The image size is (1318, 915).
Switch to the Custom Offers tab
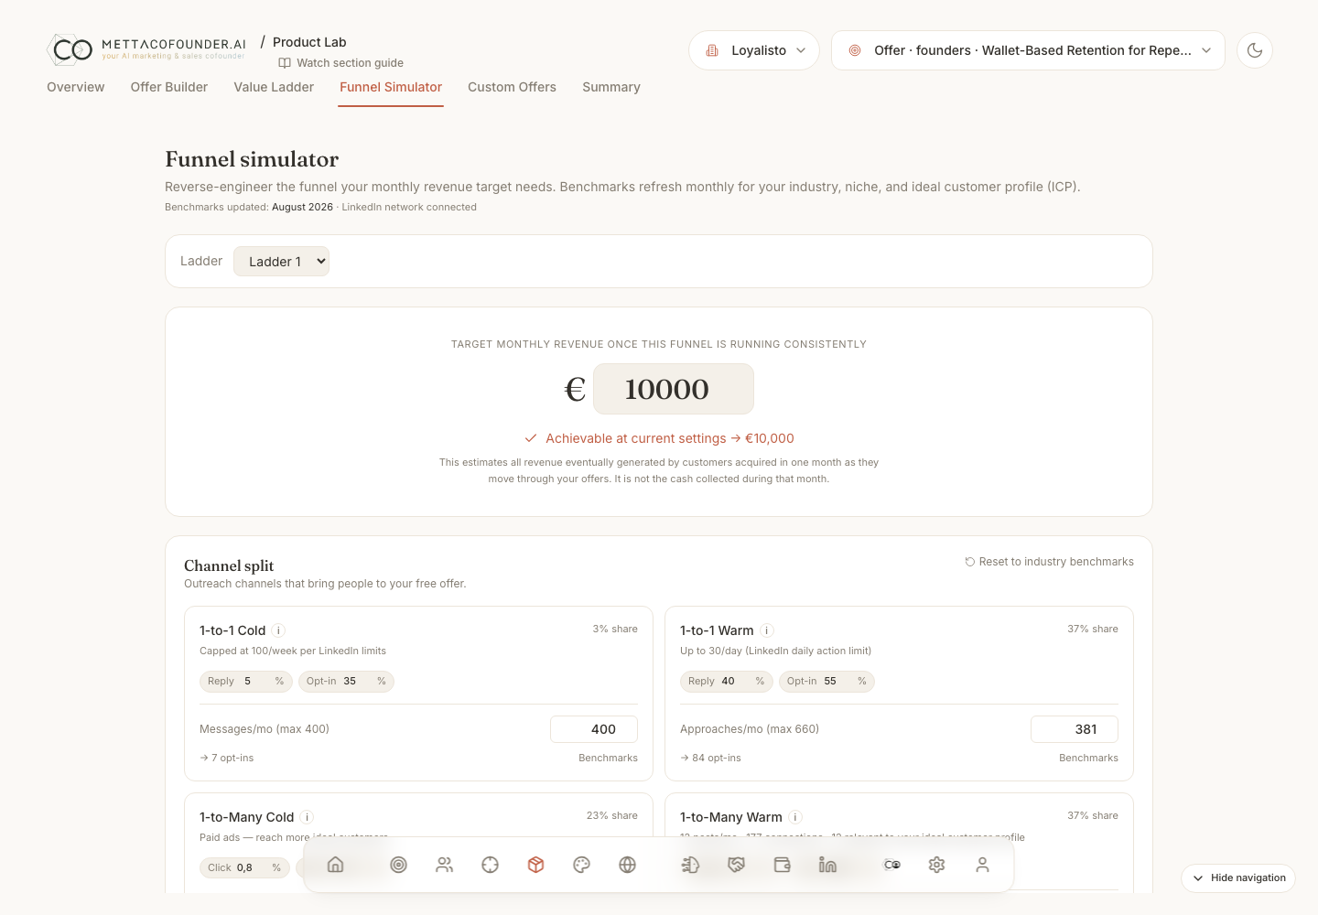(512, 87)
